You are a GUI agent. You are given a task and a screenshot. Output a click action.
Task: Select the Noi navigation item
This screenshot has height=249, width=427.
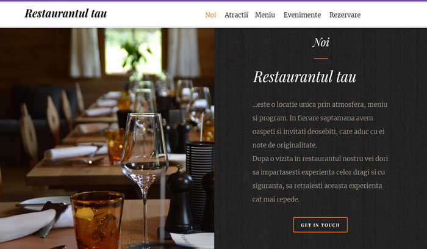tap(210, 15)
